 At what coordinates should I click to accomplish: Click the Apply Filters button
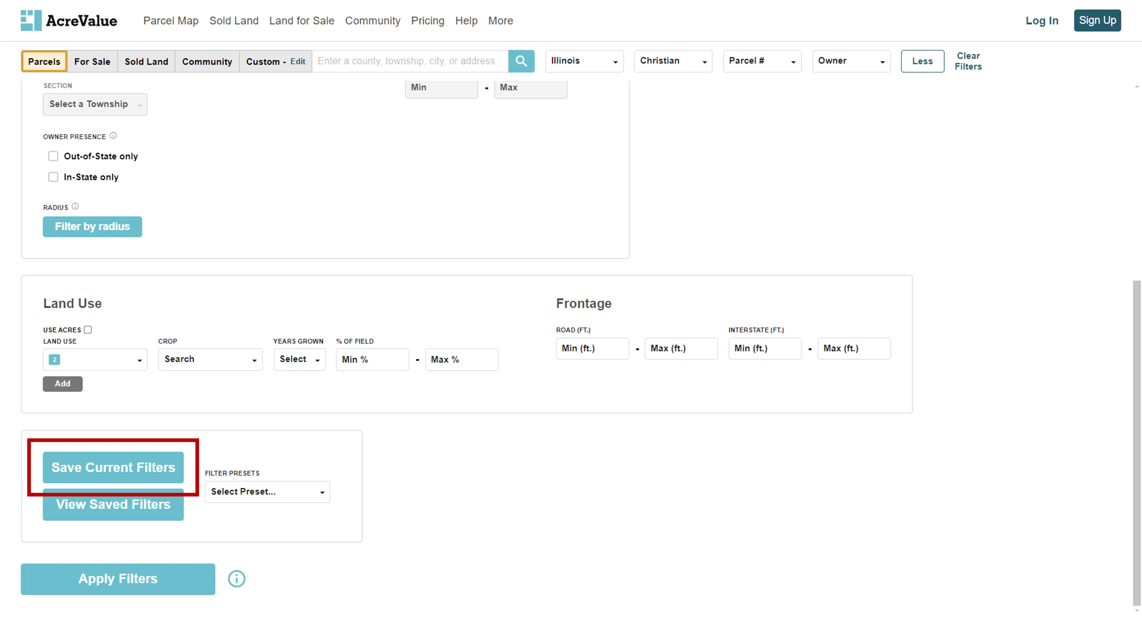pyautogui.click(x=118, y=578)
